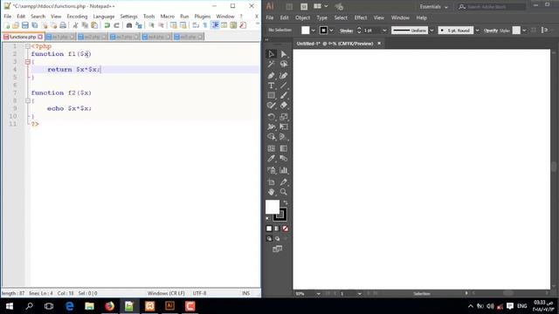559x314 pixels.
Task: Select the Rotate tool
Action: pos(271,117)
